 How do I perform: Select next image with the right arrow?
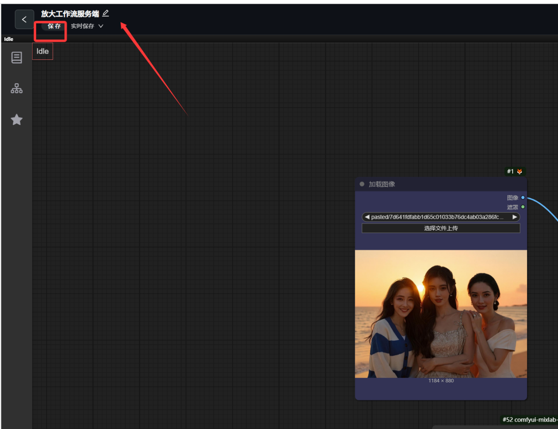(x=514, y=217)
